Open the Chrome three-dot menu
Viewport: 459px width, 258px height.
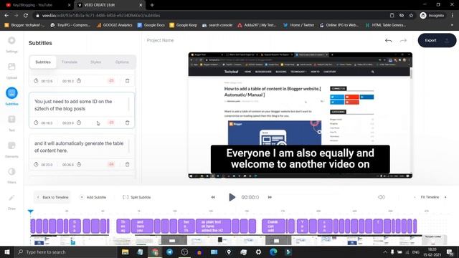(x=453, y=16)
